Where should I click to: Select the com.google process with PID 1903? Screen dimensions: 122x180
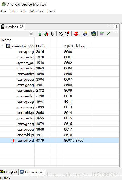[59, 102]
